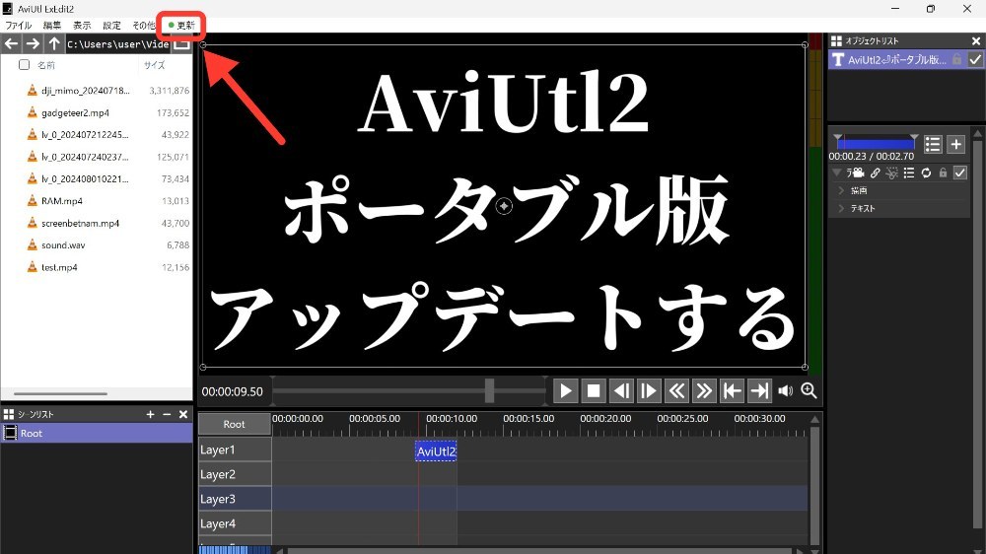Select the dji_mimo_20240718 video file
This screenshot has height=554, width=986.
86,91
